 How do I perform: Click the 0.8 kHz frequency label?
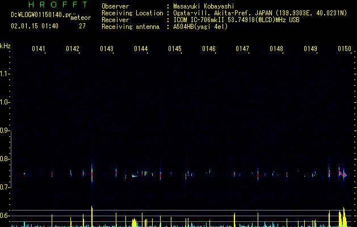(5, 159)
